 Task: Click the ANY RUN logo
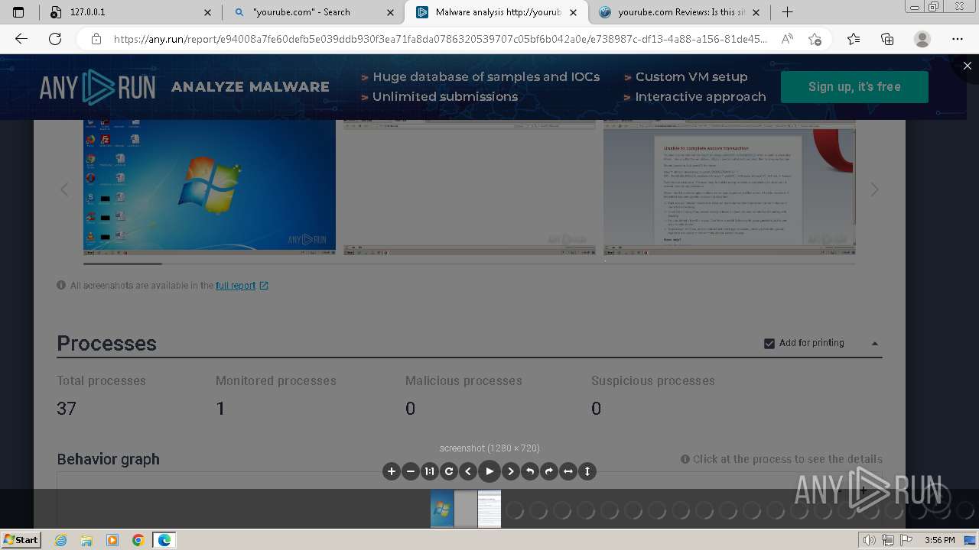pos(98,87)
